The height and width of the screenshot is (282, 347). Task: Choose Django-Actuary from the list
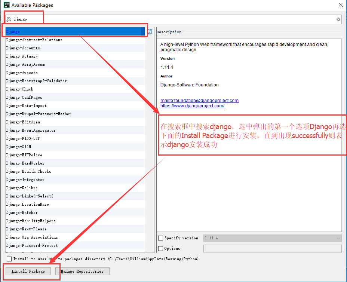[75, 56]
